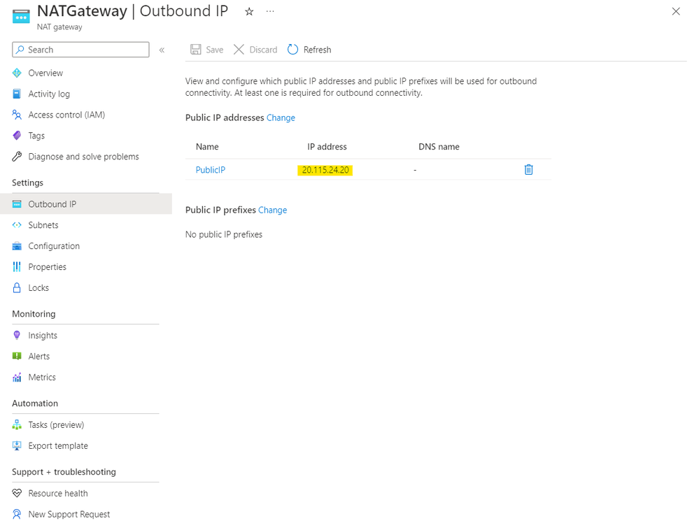Viewport: 699px width, 530px height.
Task: Click the DNS name column header
Action: tap(439, 147)
